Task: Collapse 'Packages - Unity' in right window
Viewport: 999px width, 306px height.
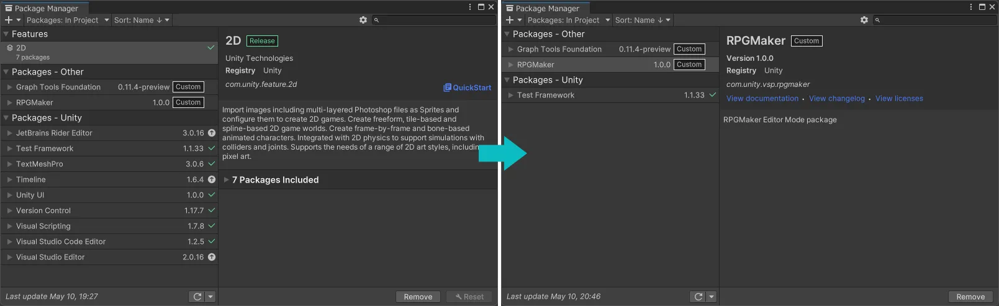Action: [x=507, y=80]
